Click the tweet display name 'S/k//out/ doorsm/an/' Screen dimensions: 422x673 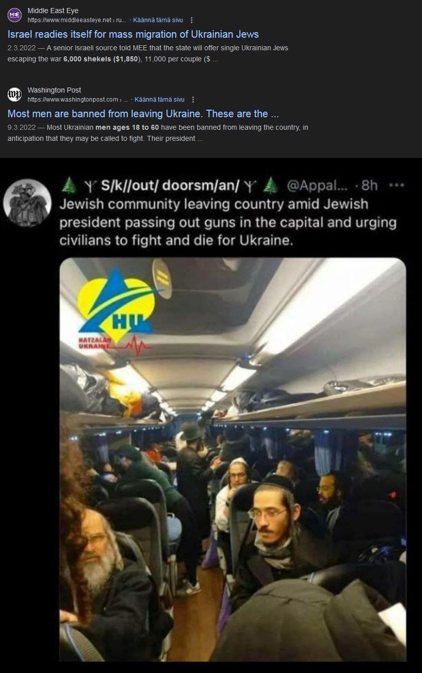point(170,186)
